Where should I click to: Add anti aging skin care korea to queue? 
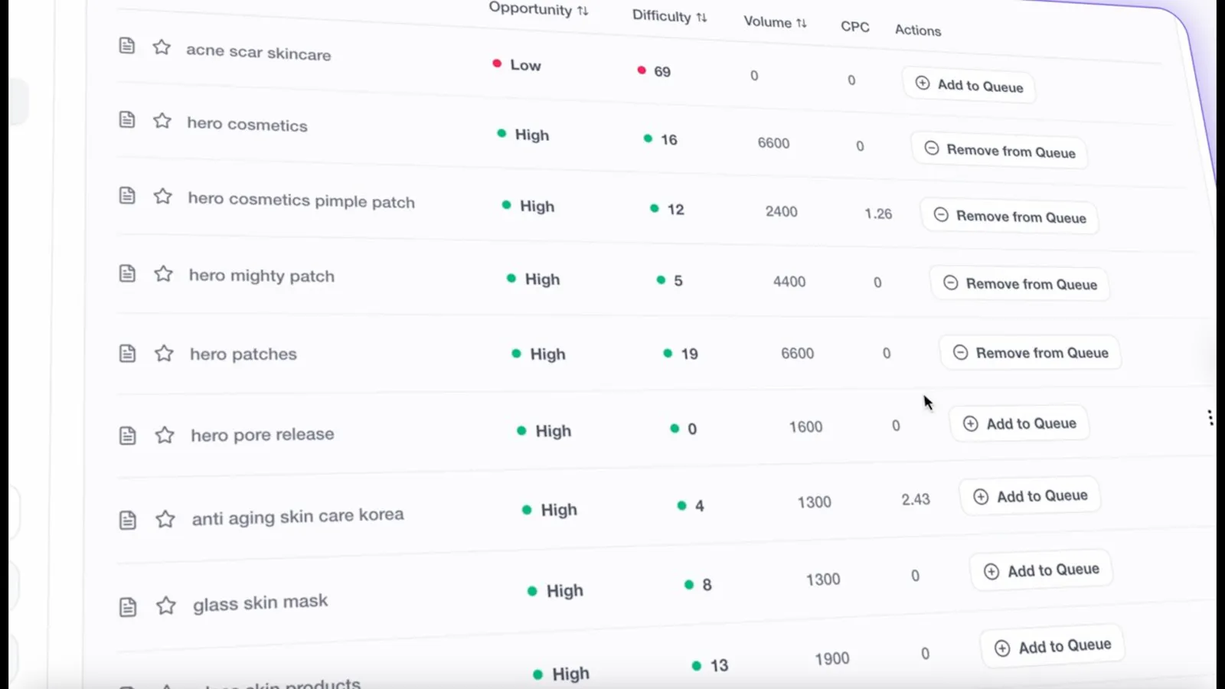click(1030, 496)
